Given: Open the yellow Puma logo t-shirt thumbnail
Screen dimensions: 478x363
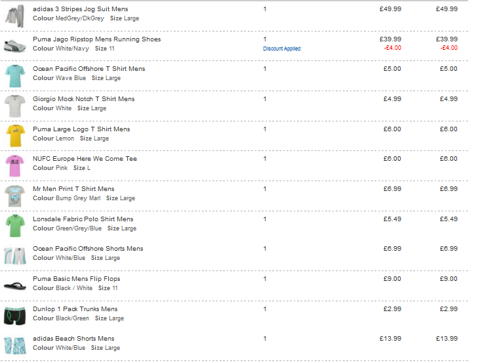Looking at the screenshot, I should tap(15, 136).
